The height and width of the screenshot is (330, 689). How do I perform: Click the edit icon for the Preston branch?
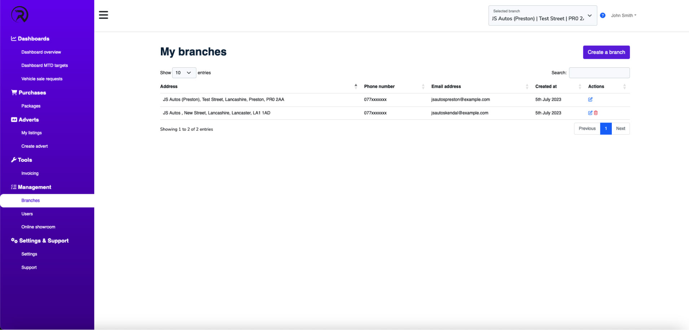[591, 99]
